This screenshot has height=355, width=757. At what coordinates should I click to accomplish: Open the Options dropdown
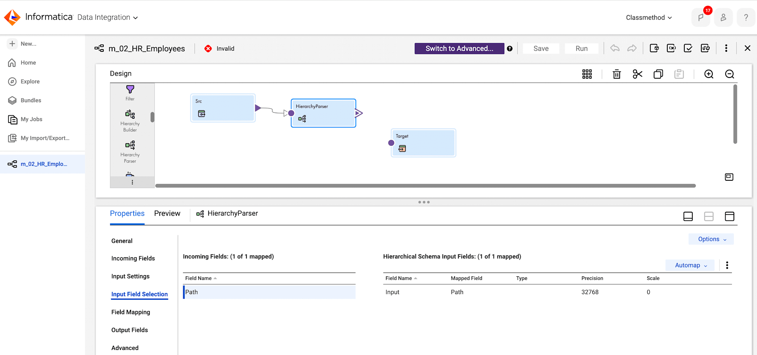click(x=711, y=239)
